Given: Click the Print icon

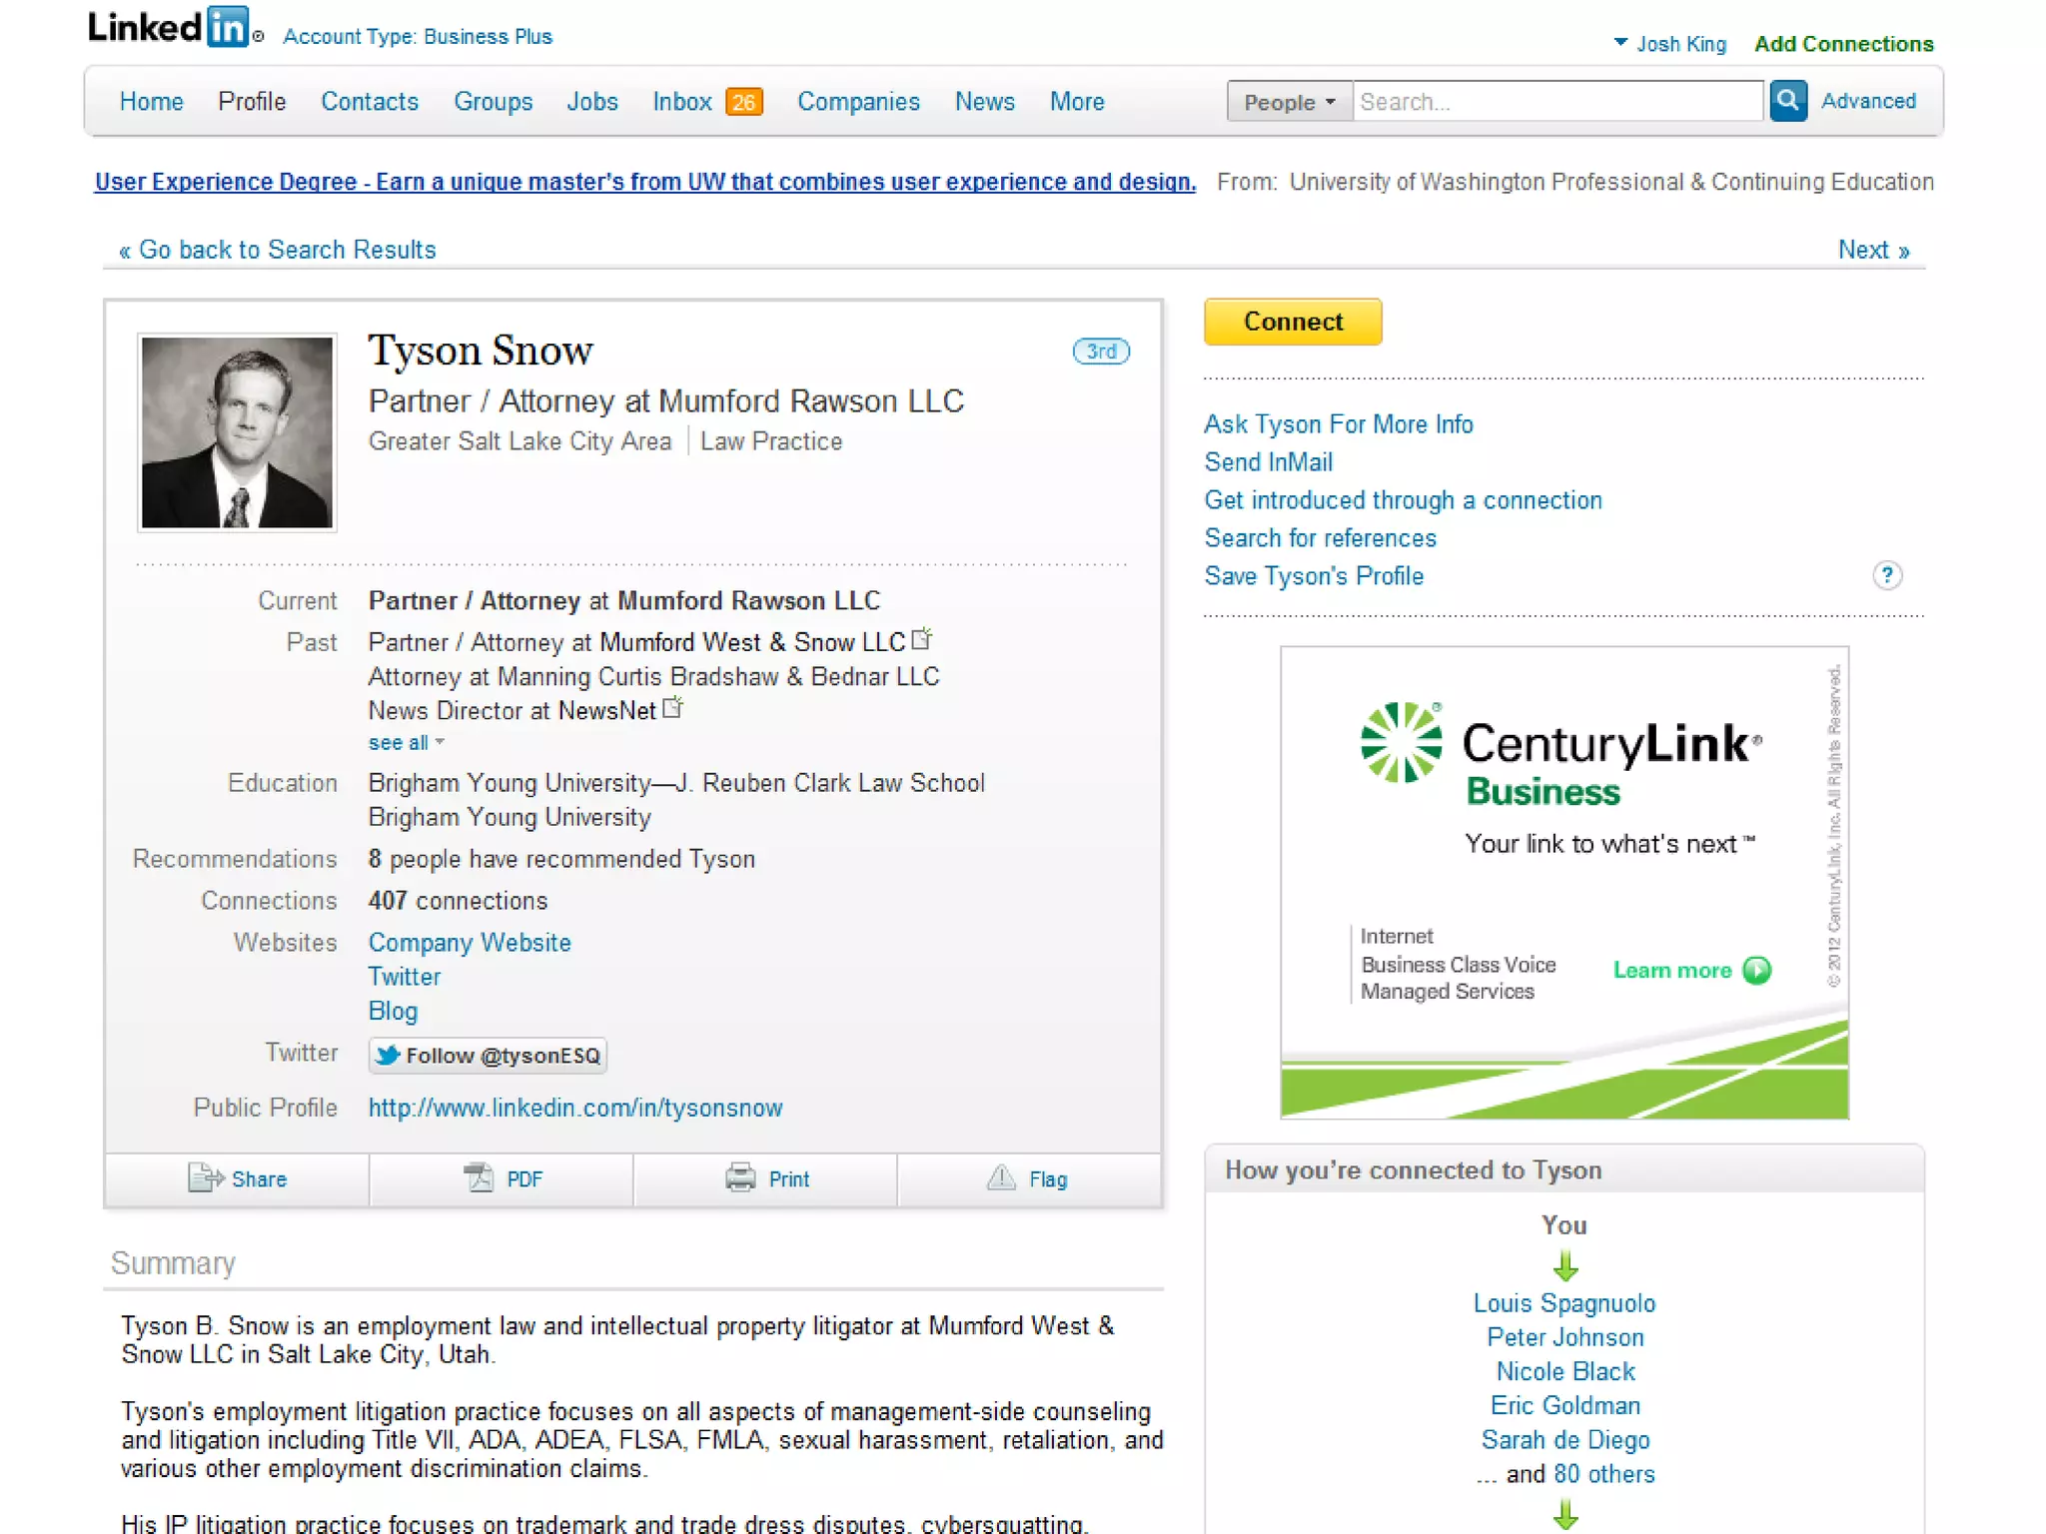Looking at the screenshot, I should pyautogui.click(x=740, y=1178).
